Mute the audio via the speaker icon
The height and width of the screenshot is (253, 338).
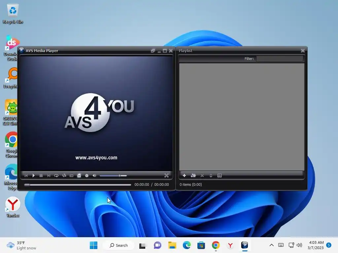click(x=94, y=176)
